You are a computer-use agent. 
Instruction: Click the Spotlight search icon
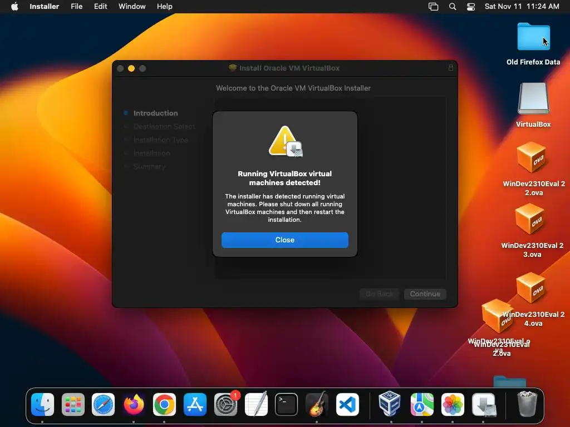click(453, 7)
